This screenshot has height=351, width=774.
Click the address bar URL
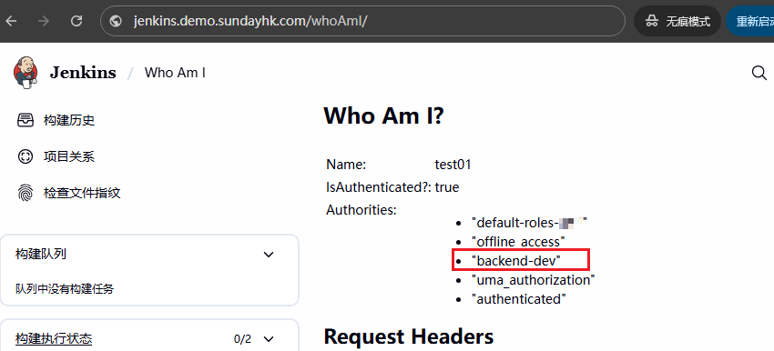click(x=250, y=21)
